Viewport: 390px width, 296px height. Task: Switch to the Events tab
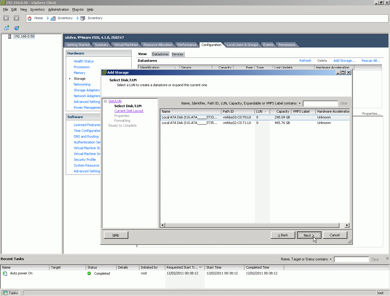268,45
